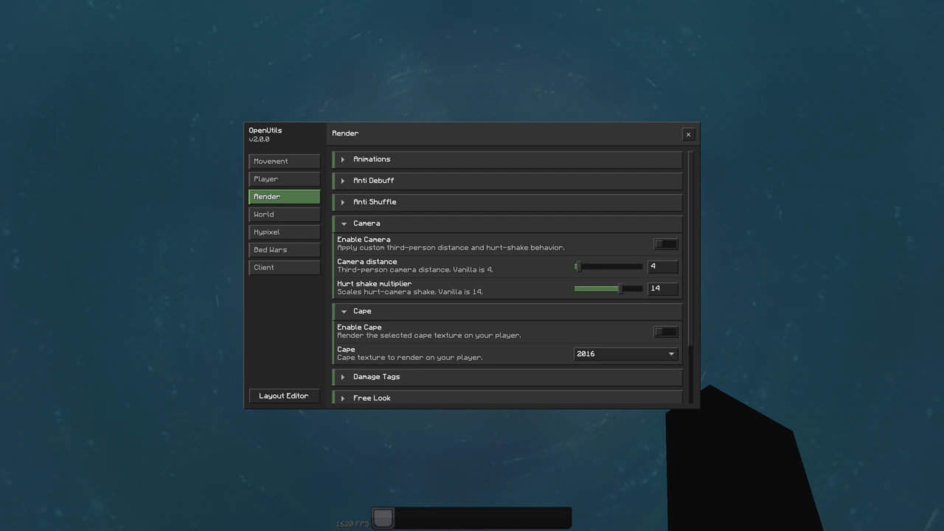Collapse the Camera section arrow
This screenshot has height=531, width=944.
(344, 223)
